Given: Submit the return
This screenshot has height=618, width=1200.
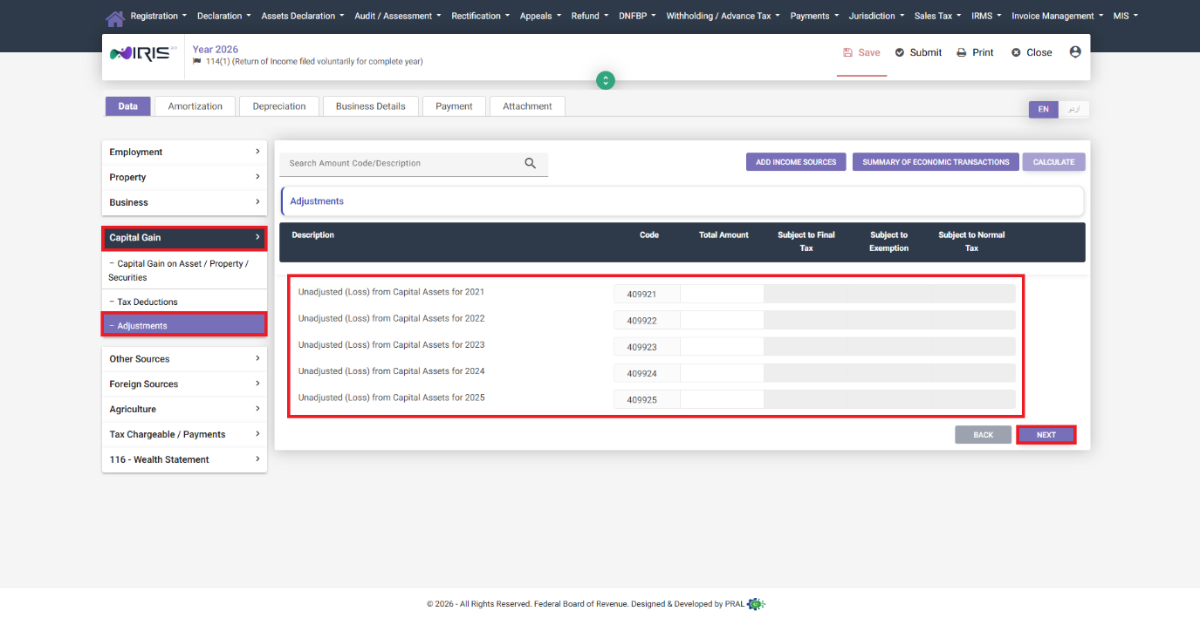Looking at the screenshot, I should tap(918, 52).
